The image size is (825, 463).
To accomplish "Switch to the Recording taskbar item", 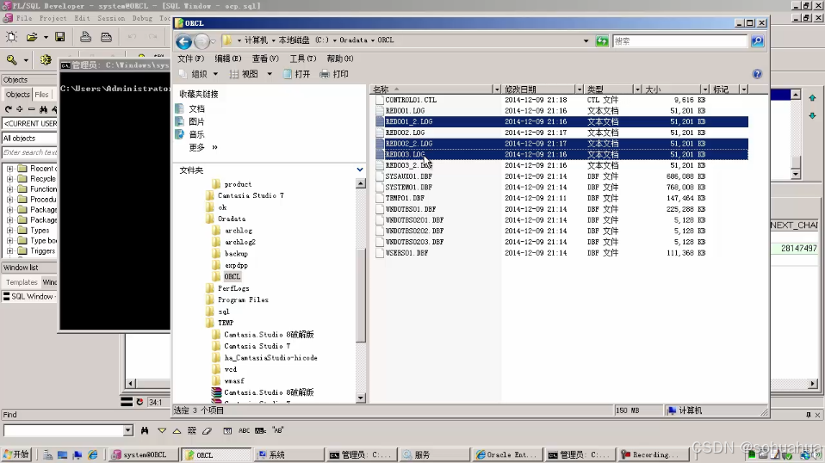I will pyautogui.click(x=653, y=454).
